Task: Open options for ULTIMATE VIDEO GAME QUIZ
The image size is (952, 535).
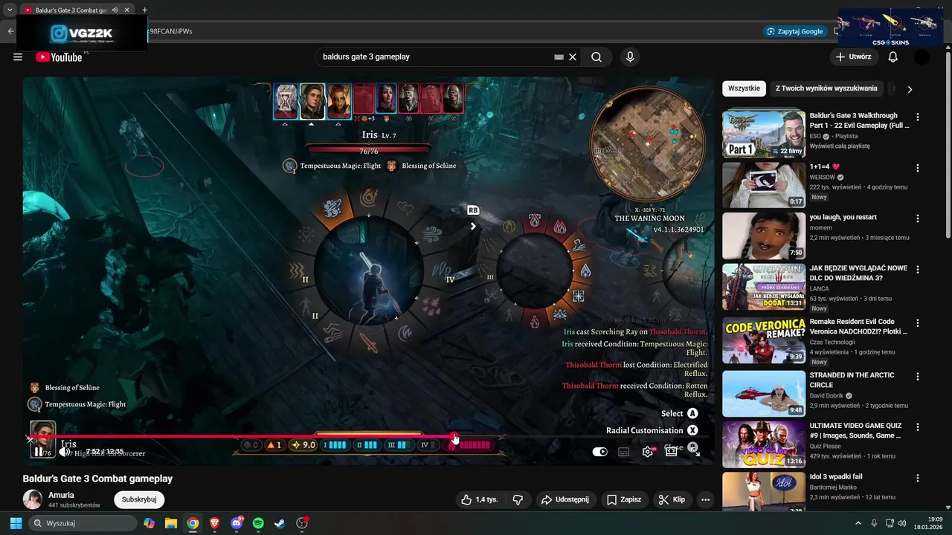Action: coord(918,427)
